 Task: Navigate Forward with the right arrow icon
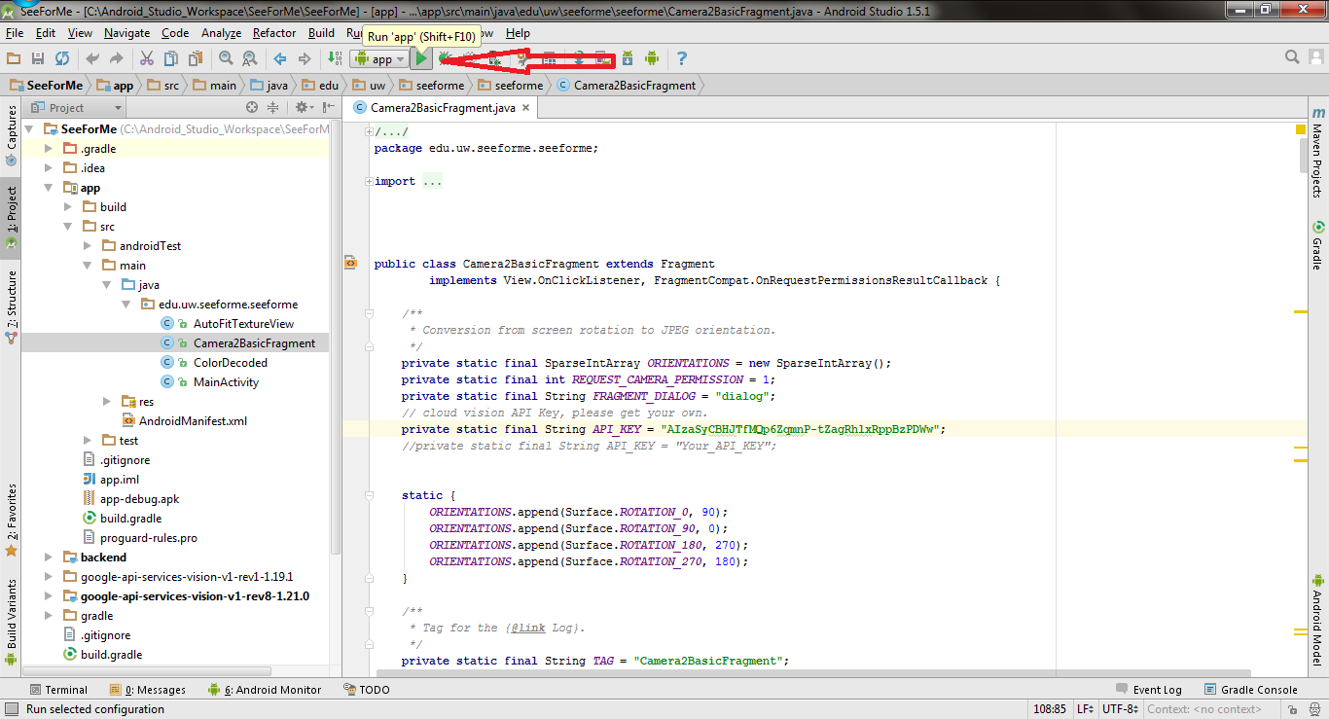[305, 59]
